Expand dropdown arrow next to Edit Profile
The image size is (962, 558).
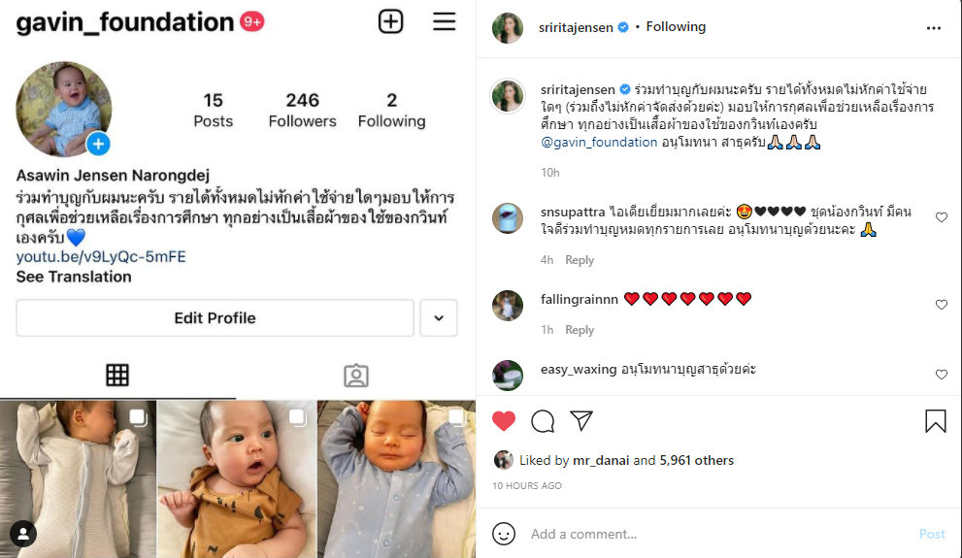[439, 317]
